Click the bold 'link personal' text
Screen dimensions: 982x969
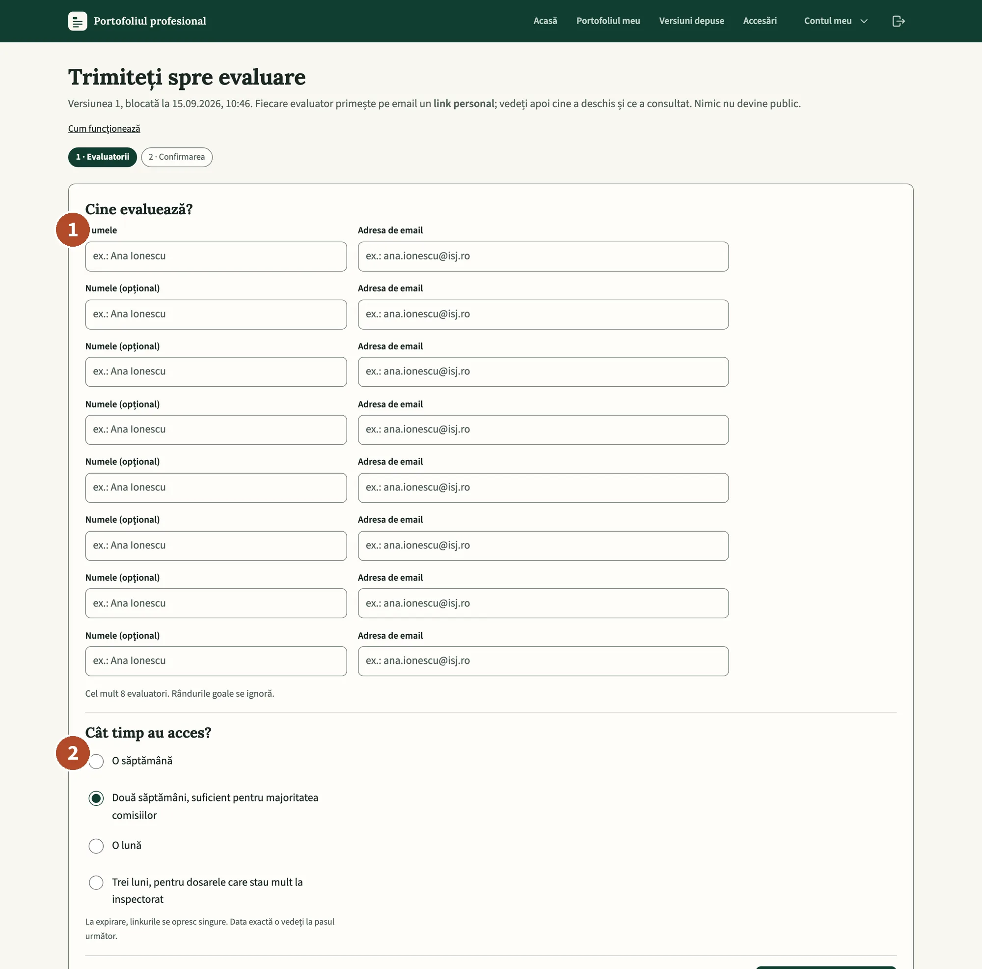tap(464, 104)
